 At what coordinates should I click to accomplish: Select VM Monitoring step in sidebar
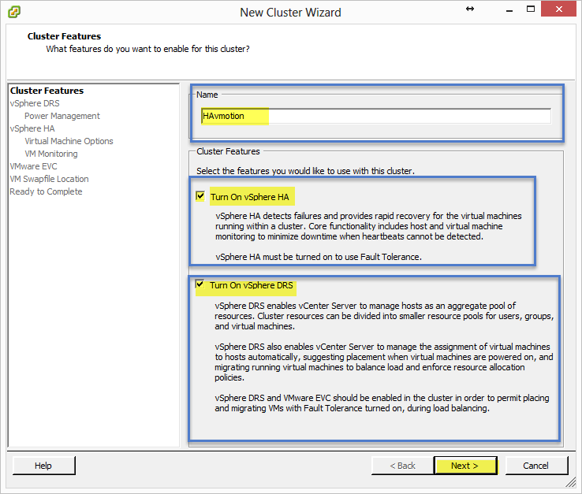tap(50, 154)
